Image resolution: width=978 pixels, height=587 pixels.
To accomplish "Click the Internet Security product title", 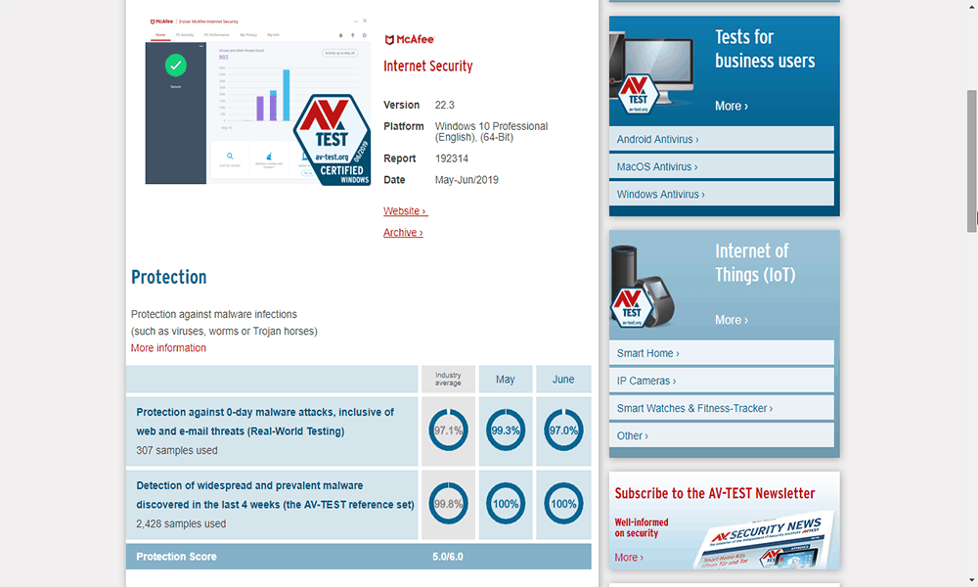I will (428, 67).
